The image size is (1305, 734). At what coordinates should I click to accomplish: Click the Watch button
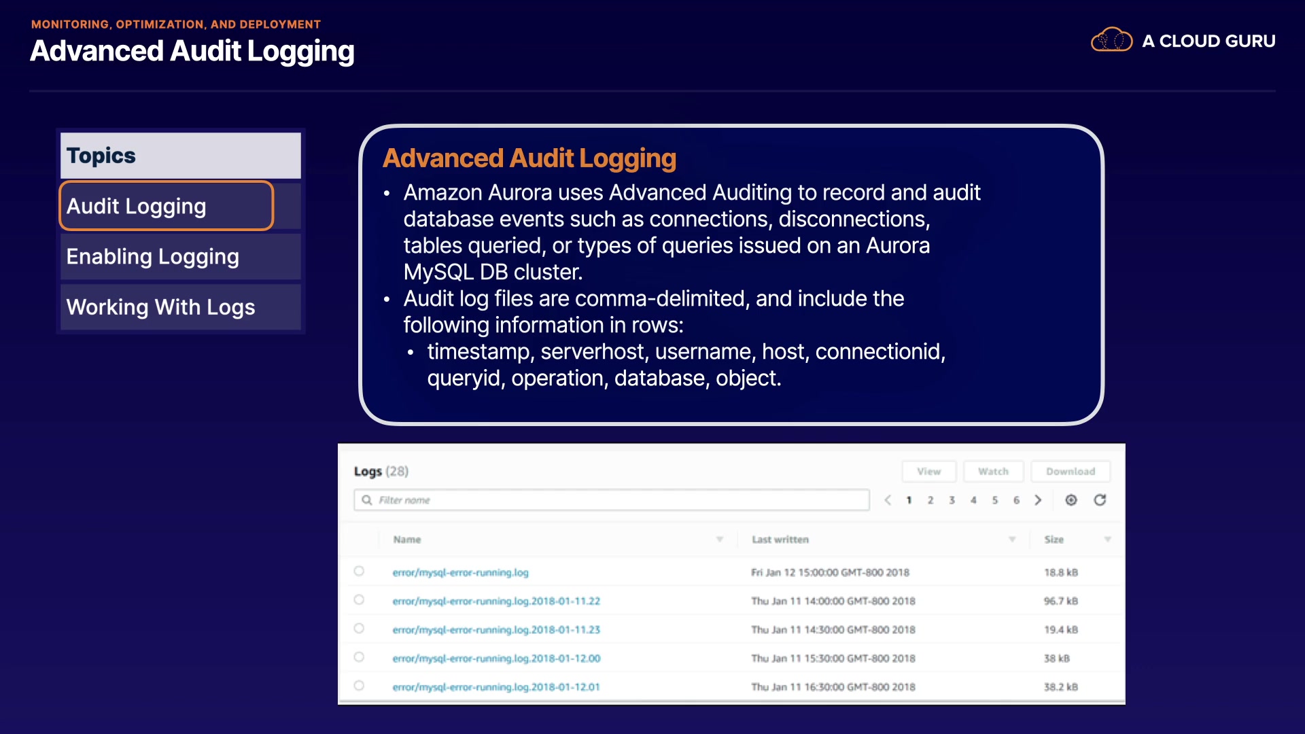click(993, 472)
